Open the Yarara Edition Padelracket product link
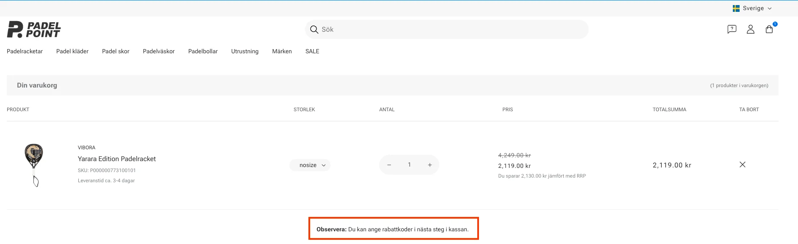Screen dimensions: 798x244 [117, 159]
